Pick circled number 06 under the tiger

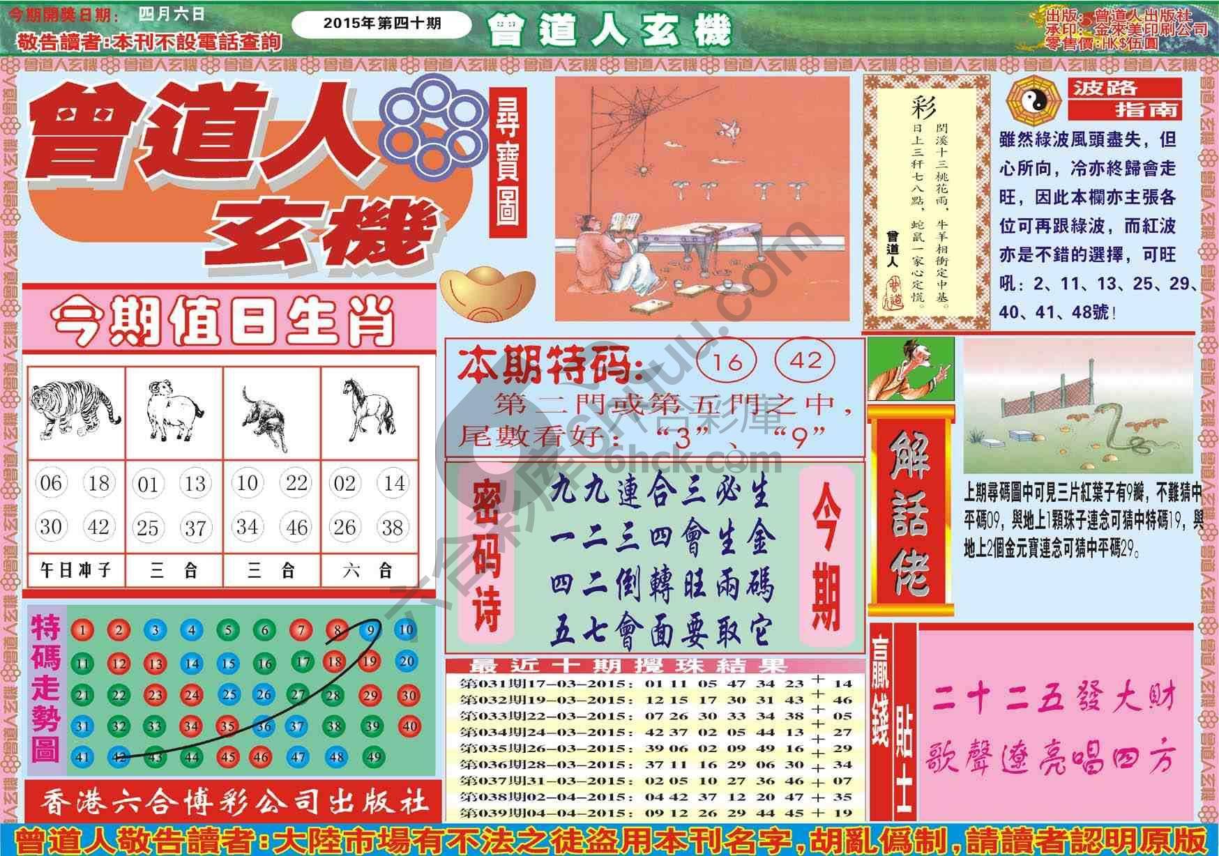[x=50, y=483]
